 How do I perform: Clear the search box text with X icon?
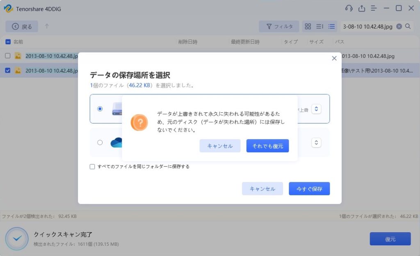399,26
